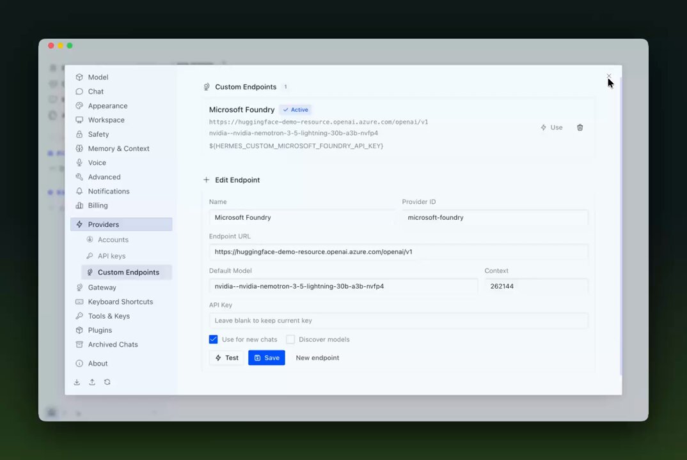Test the endpoint connection
The height and width of the screenshot is (460, 687).
click(226, 358)
